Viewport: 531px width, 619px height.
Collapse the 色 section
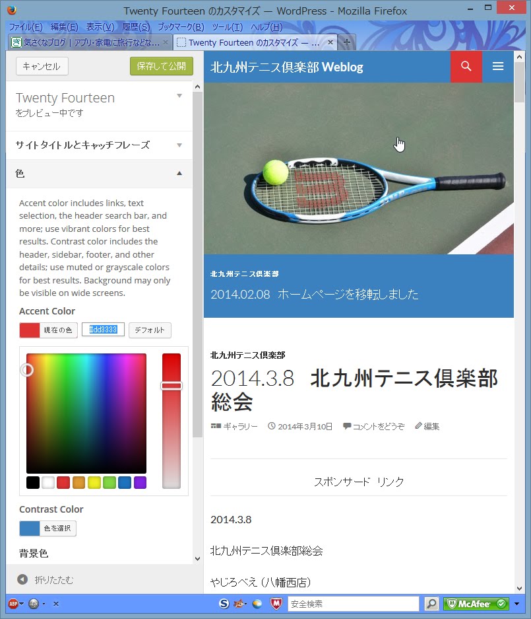coord(99,173)
